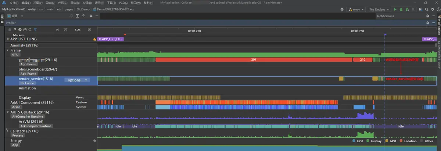441x151 pixels.
Task: Open the Notifications side tab
Action: click(439, 28)
